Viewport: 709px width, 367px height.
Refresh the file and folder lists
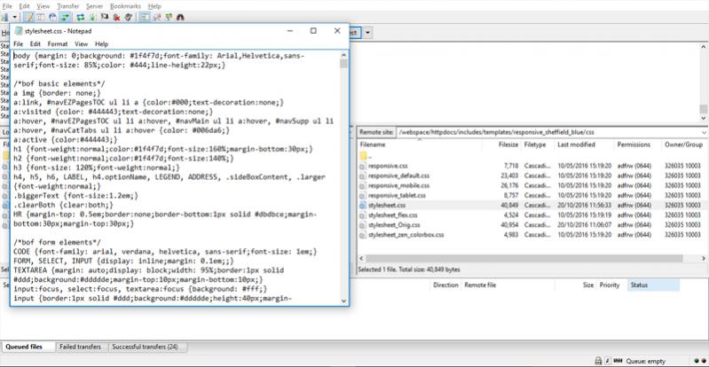click(x=81, y=17)
